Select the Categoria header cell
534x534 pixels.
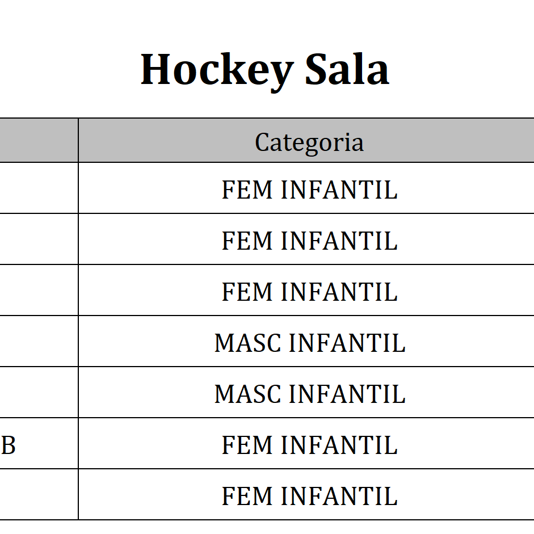click(309, 142)
